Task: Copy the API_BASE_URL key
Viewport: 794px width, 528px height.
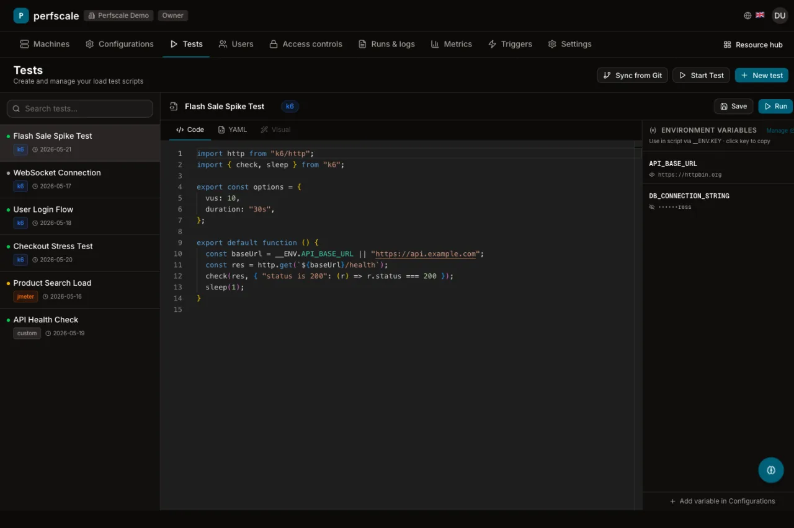Action: coord(673,164)
